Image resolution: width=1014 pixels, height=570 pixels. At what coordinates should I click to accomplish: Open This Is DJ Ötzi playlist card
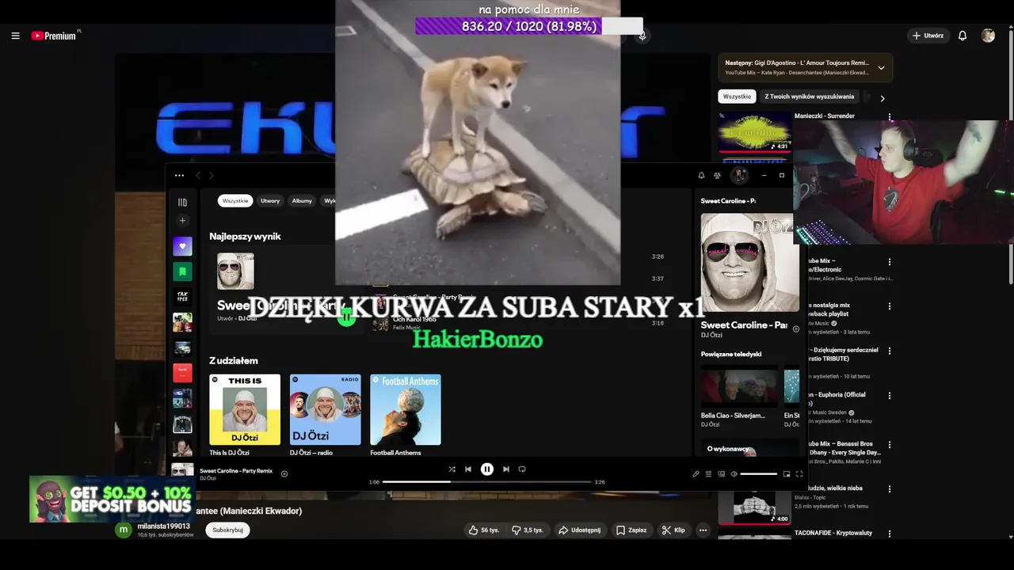click(245, 415)
